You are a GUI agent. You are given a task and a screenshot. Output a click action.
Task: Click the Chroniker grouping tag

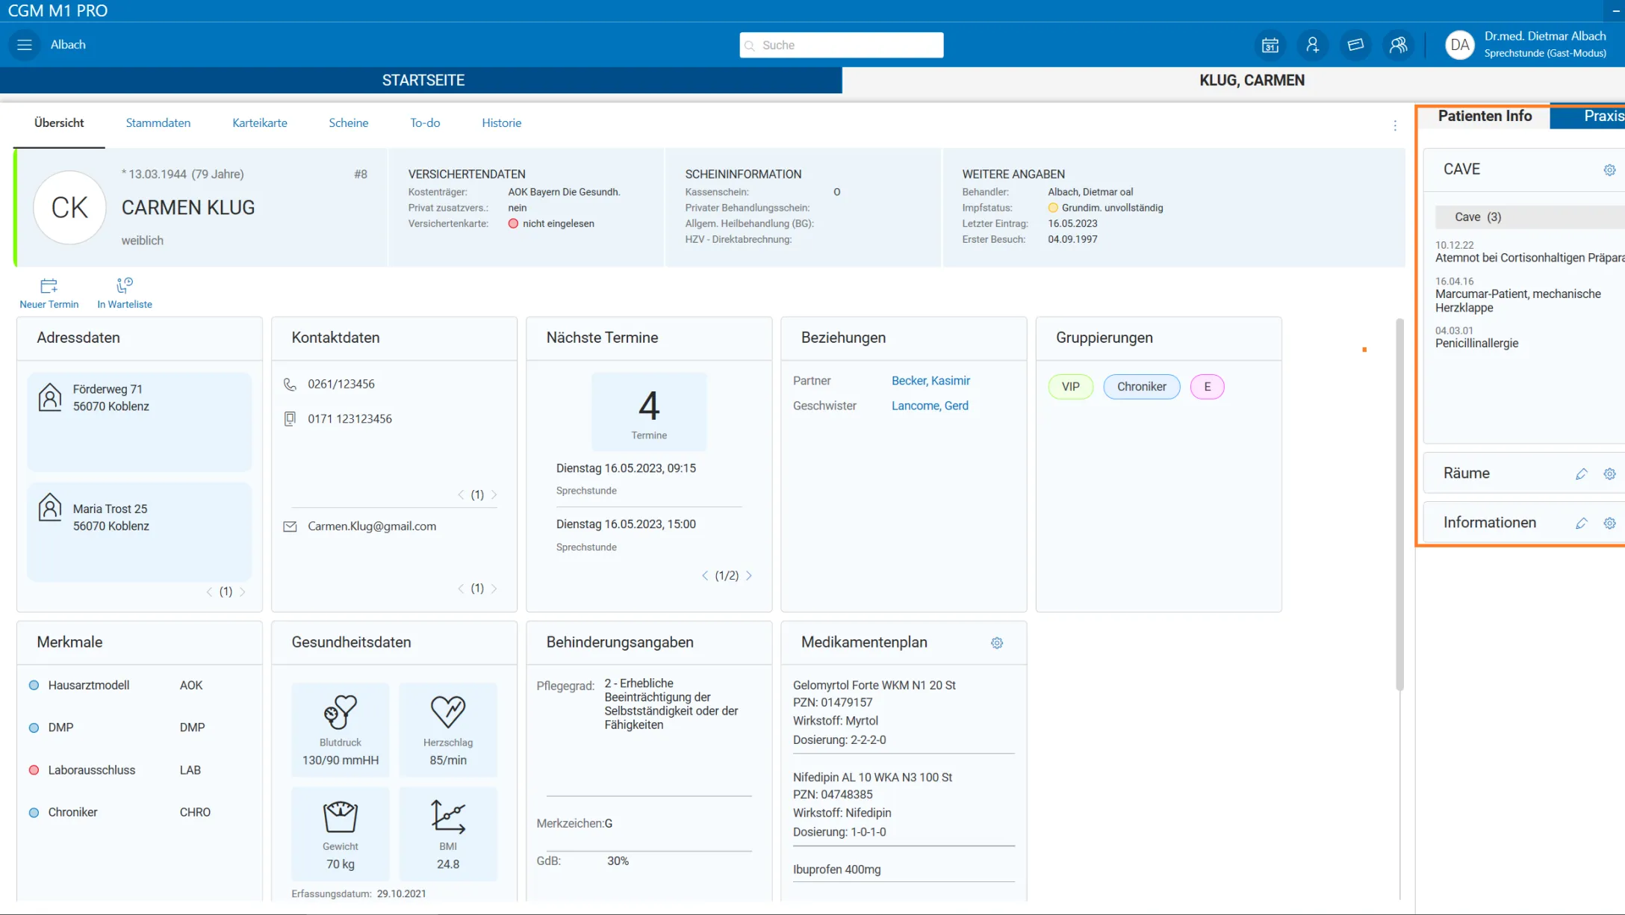click(1142, 387)
